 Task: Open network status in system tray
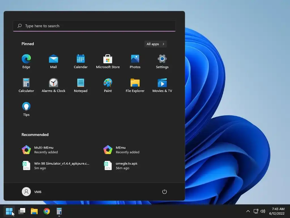pos(256,211)
